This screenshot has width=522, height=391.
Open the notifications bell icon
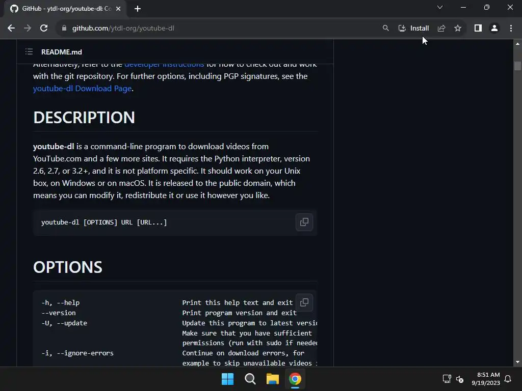pyautogui.click(x=508, y=379)
